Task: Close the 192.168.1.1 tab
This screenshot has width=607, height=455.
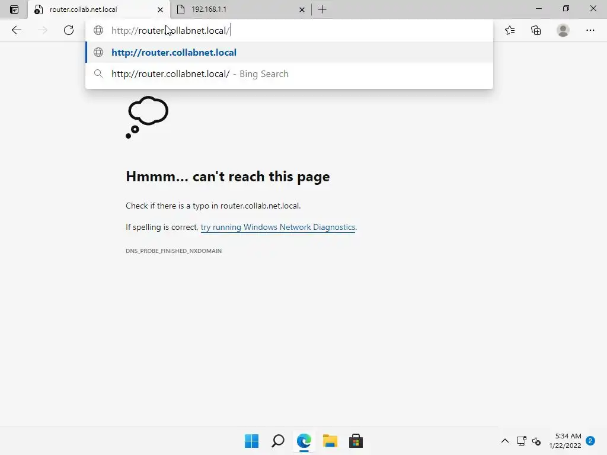Action: pos(302,9)
